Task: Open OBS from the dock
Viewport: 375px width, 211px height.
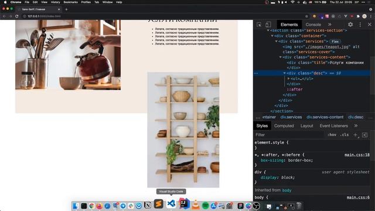Action: pos(256,206)
